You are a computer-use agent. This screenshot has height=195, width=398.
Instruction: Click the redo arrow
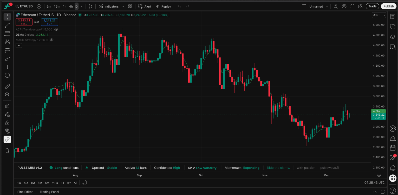pos(187,6)
